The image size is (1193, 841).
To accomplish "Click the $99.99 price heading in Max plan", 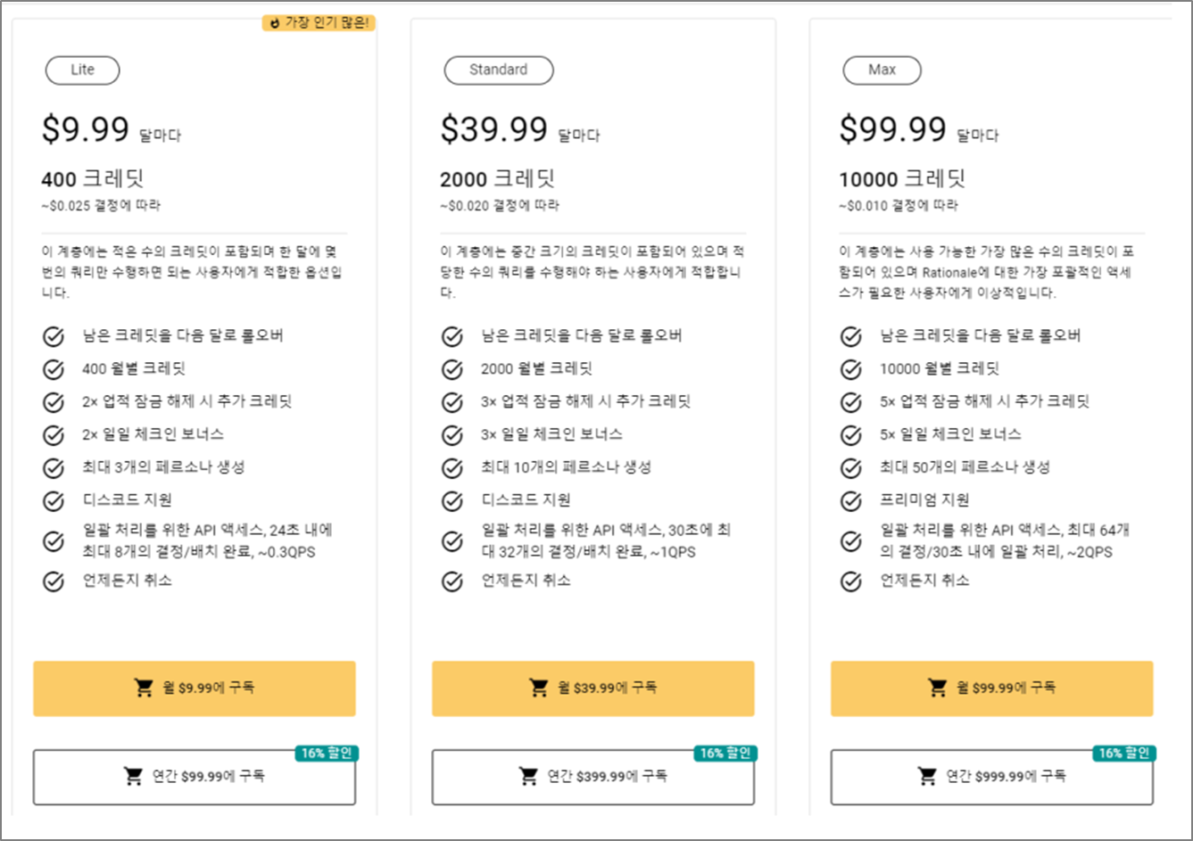I will tap(893, 130).
